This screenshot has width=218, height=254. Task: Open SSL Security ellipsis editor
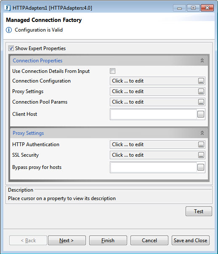pos(201,155)
